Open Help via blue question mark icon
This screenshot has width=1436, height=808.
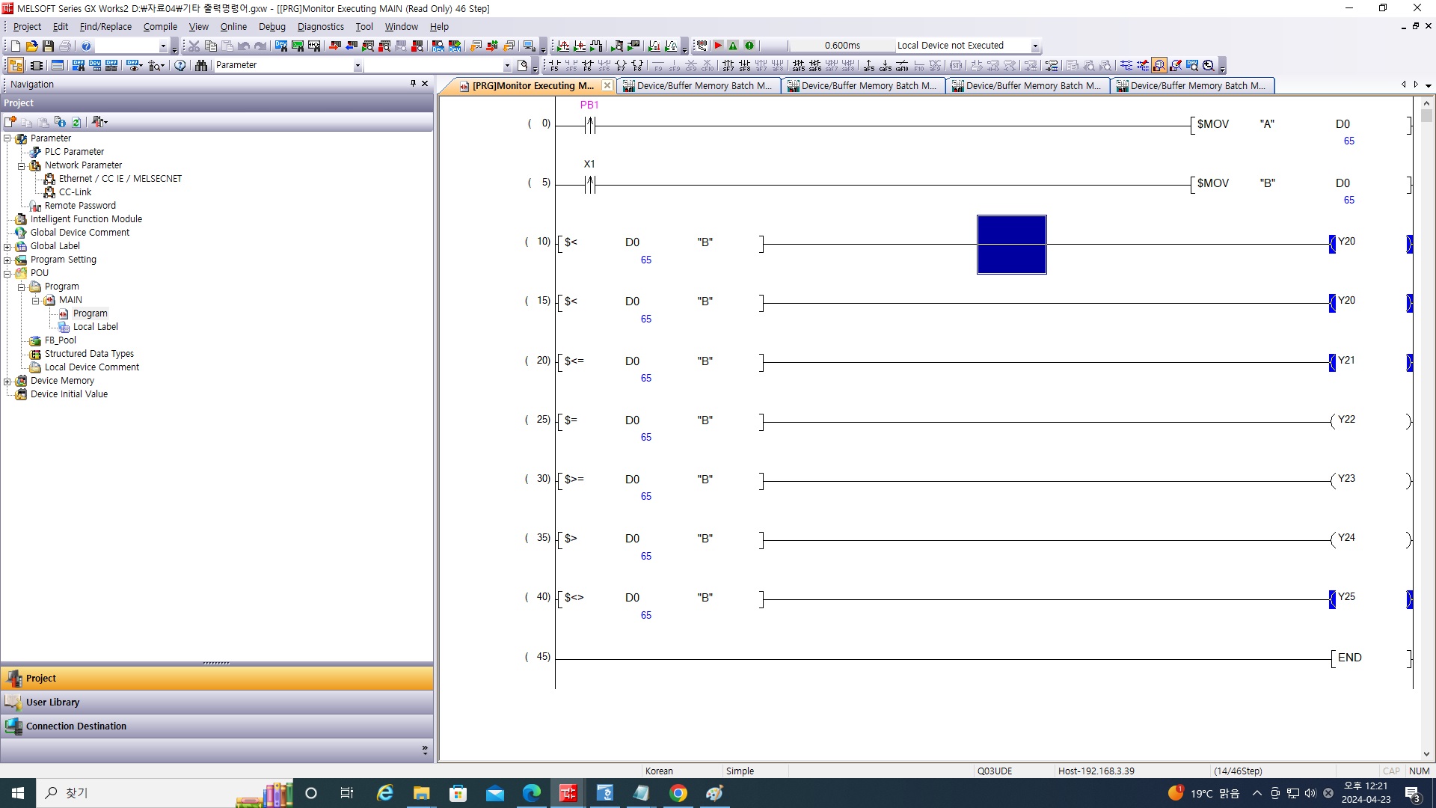[x=86, y=46]
